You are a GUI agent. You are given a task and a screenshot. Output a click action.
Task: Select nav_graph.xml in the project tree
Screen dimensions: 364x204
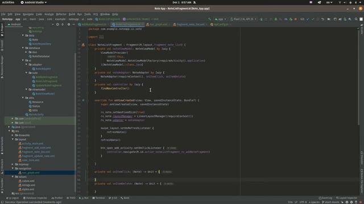[30, 173]
